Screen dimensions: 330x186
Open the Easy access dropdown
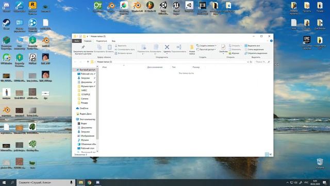(x=206, y=50)
